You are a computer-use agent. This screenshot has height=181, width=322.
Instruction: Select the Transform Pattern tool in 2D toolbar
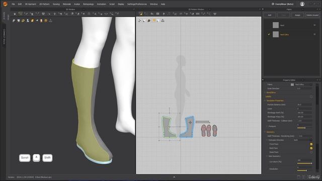[146, 14]
